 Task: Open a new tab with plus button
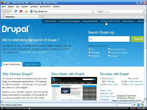click(42, 16)
